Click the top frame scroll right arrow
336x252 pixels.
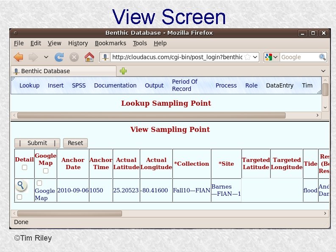point(318,115)
